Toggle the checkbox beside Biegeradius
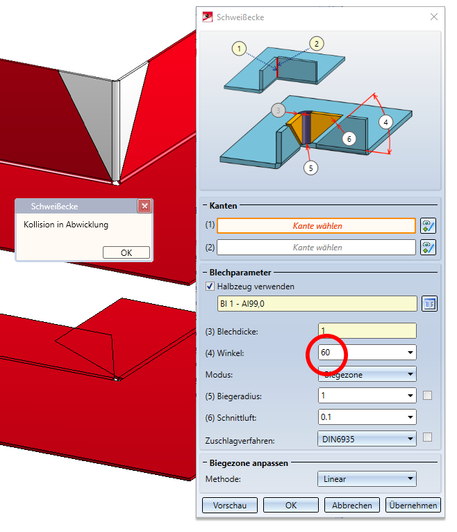Viewport: 457px width, 532px height. click(x=428, y=395)
